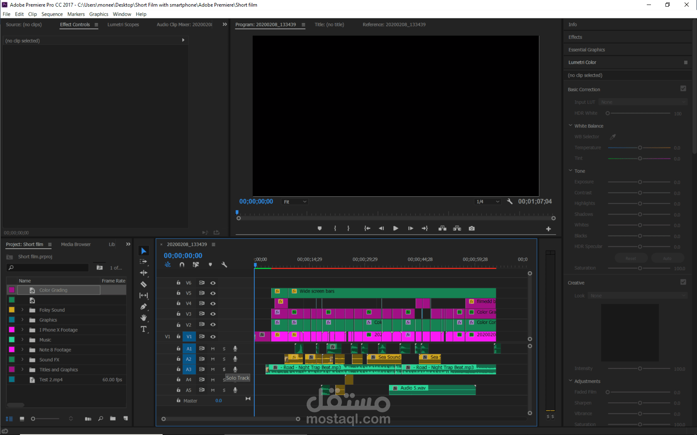This screenshot has width=697, height=435.
Task: Expand the Titles and Graphics bin
Action: (x=22, y=370)
